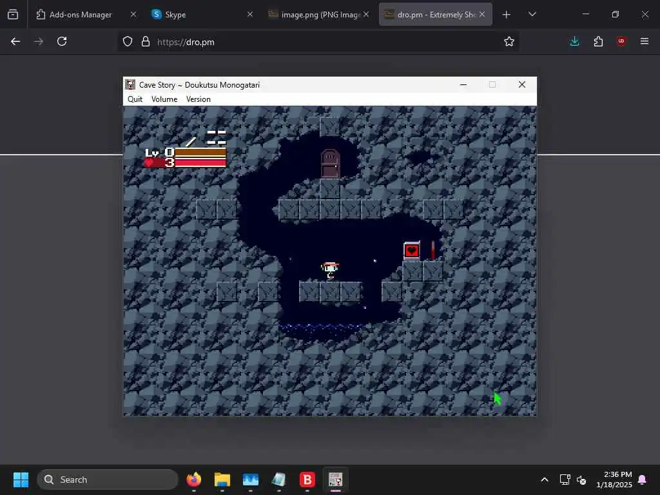Click the cave door in game
660x495 pixels.
click(x=330, y=163)
